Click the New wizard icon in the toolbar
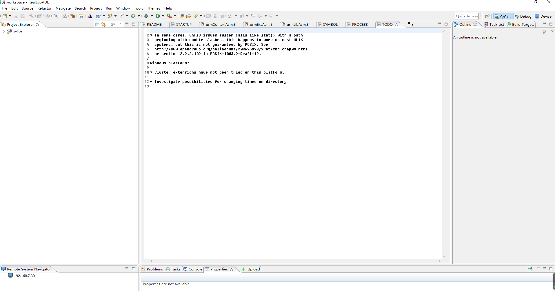The image size is (555, 291). [5, 16]
